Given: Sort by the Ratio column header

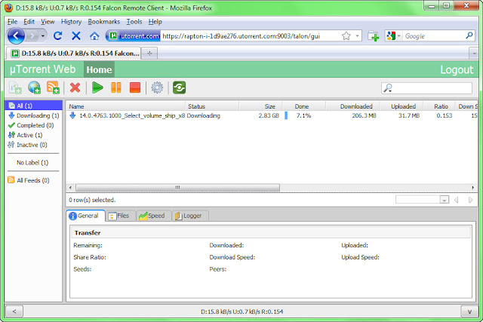Looking at the screenshot, I should [438, 106].
